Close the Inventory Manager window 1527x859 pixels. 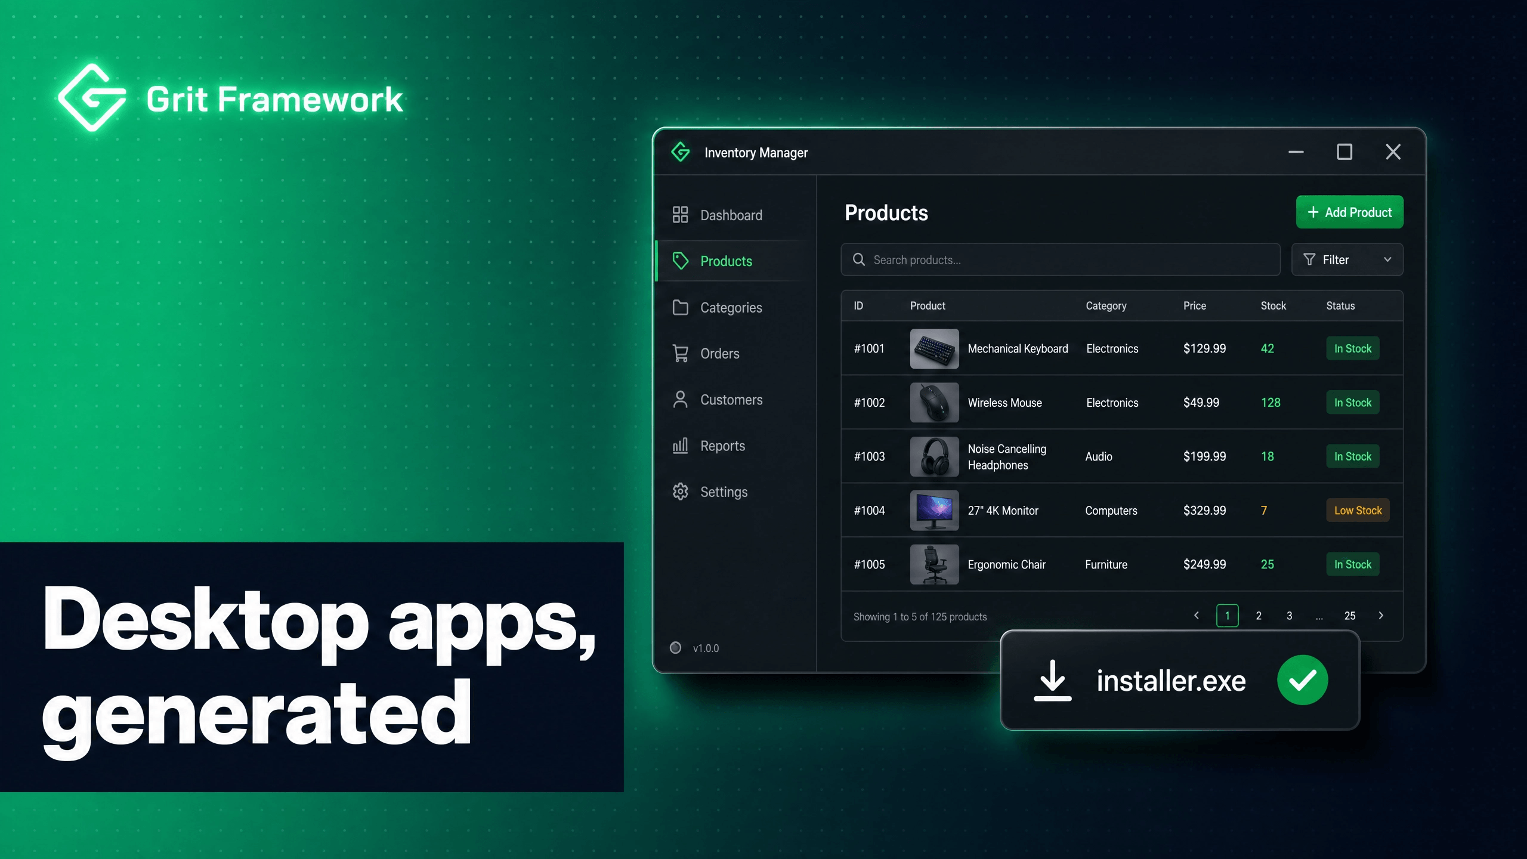[x=1393, y=152]
